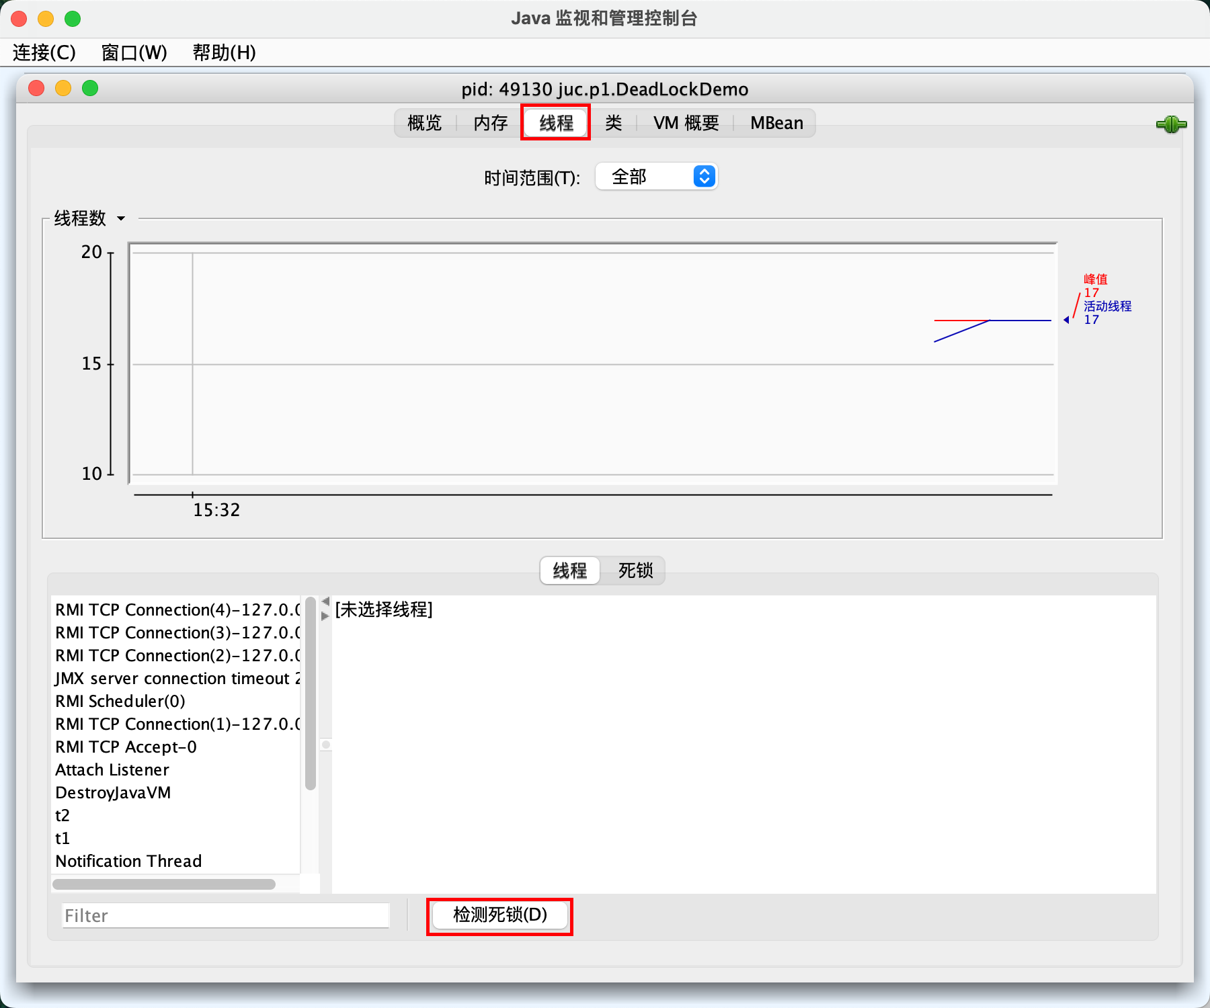
Task: Select thread RMI TCP Connection(4)
Action: coord(176,610)
